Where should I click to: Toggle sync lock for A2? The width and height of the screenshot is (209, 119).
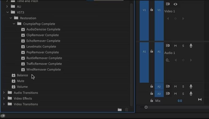click(x=168, y=86)
